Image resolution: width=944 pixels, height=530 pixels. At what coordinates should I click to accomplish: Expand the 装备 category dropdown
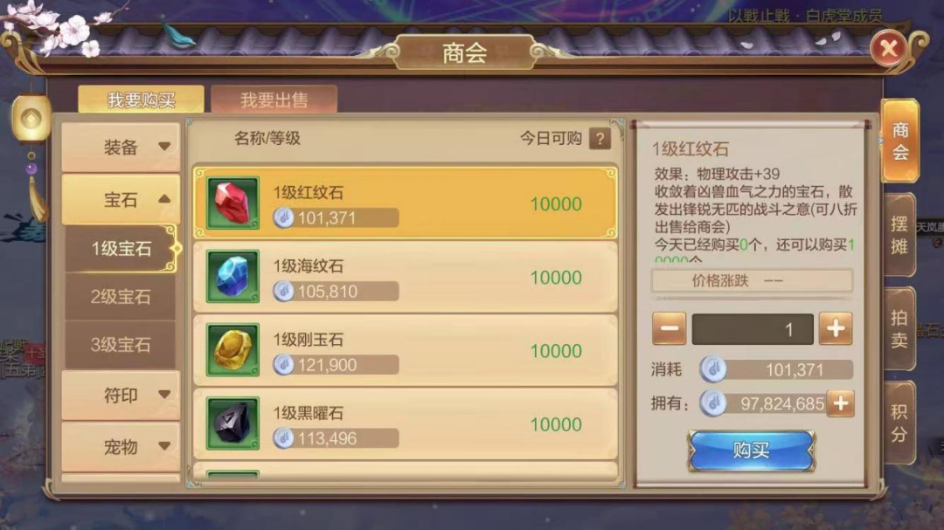(121, 147)
